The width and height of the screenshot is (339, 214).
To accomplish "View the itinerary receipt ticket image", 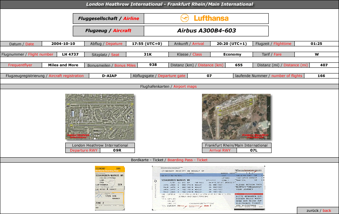I will click(x=208, y=188).
